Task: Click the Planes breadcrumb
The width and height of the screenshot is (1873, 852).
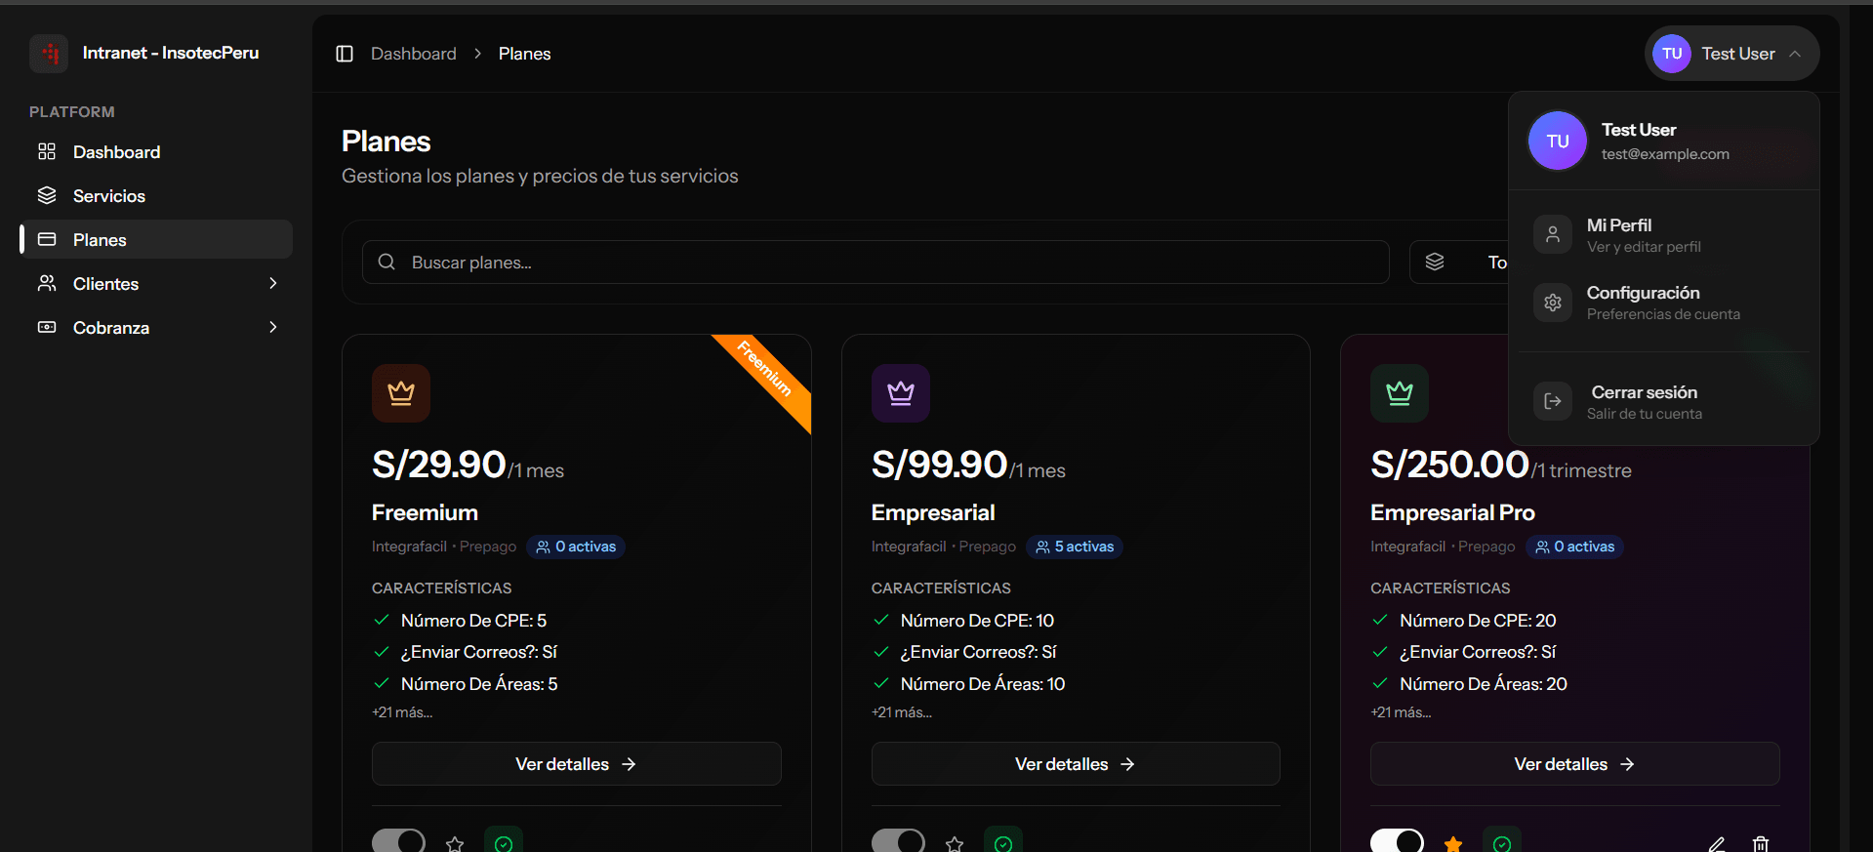Action: 524,54
